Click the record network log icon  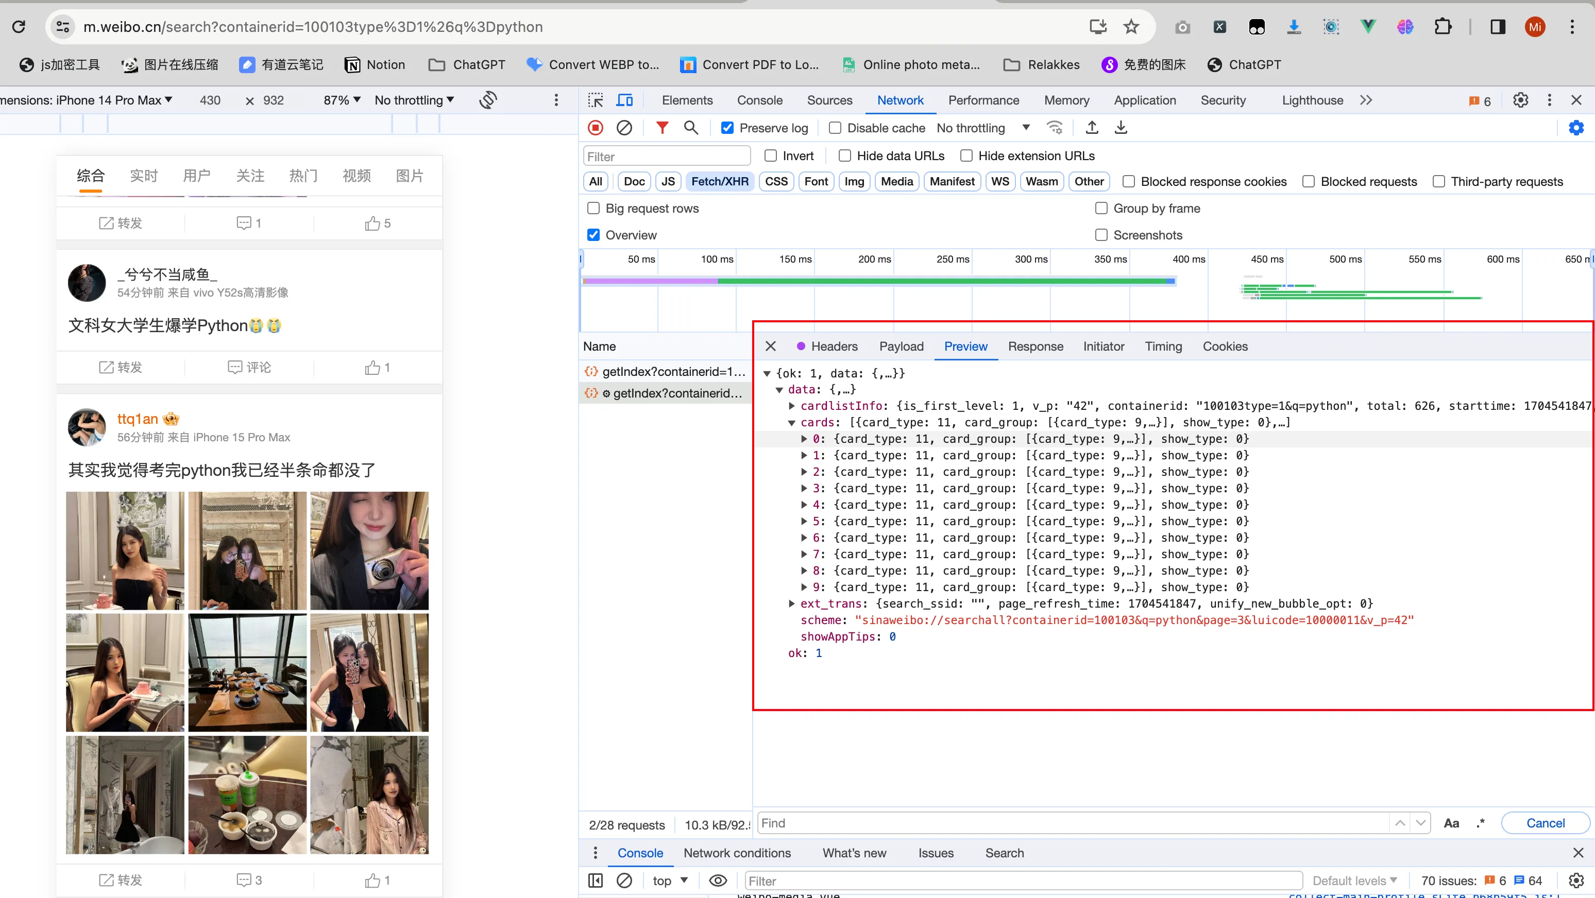(x=595, y=128)
